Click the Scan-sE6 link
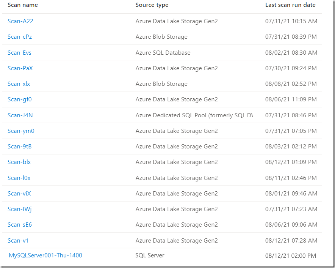 (x=20, y=225)
